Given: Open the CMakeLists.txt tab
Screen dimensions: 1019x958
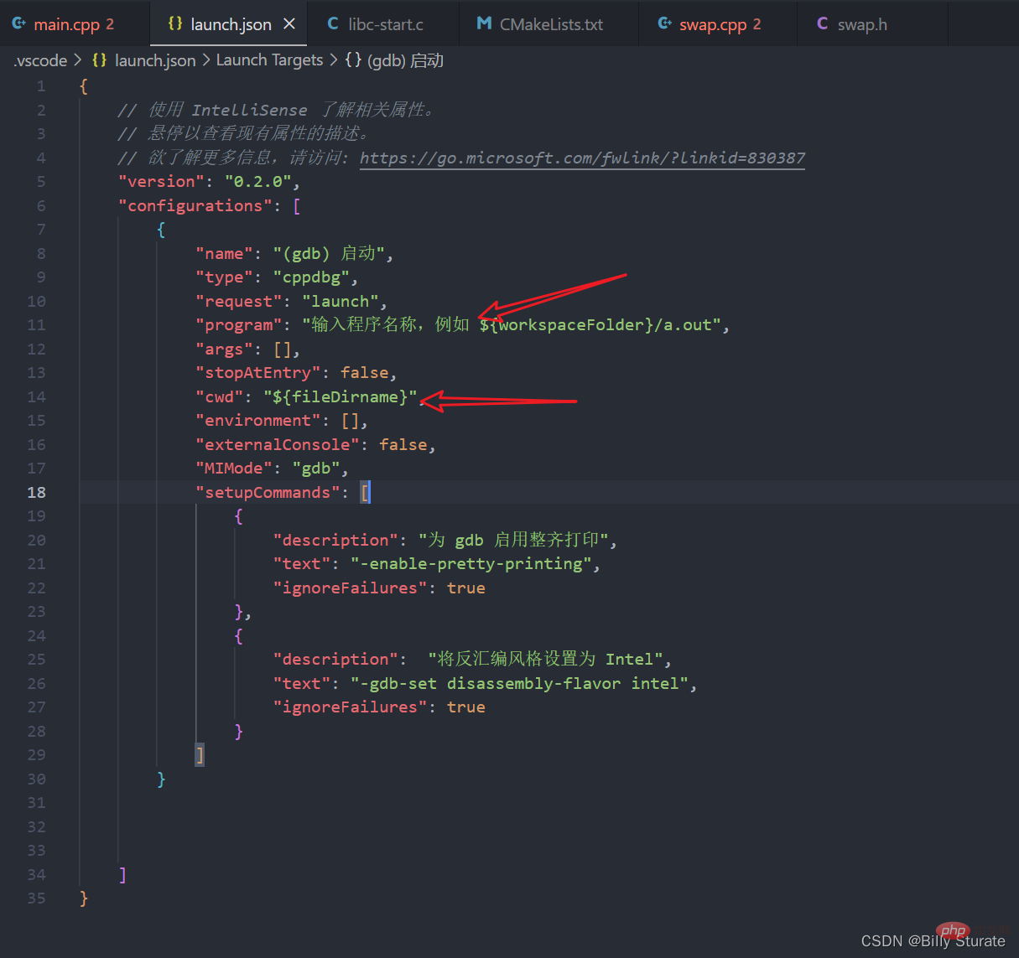Looking at the screenshot, I should 551,24.
